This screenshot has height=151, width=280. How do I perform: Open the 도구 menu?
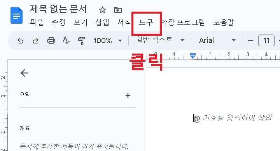pos(146,22)
